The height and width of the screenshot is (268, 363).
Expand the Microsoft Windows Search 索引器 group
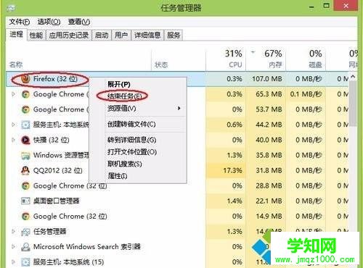click(14, 247)
